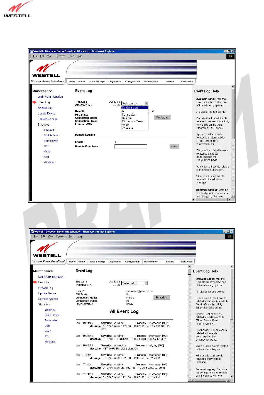Select Maintenance tab in upper window
Image resolution: width=264 pixels, height=395 pixels.
[x=151, y=82]
